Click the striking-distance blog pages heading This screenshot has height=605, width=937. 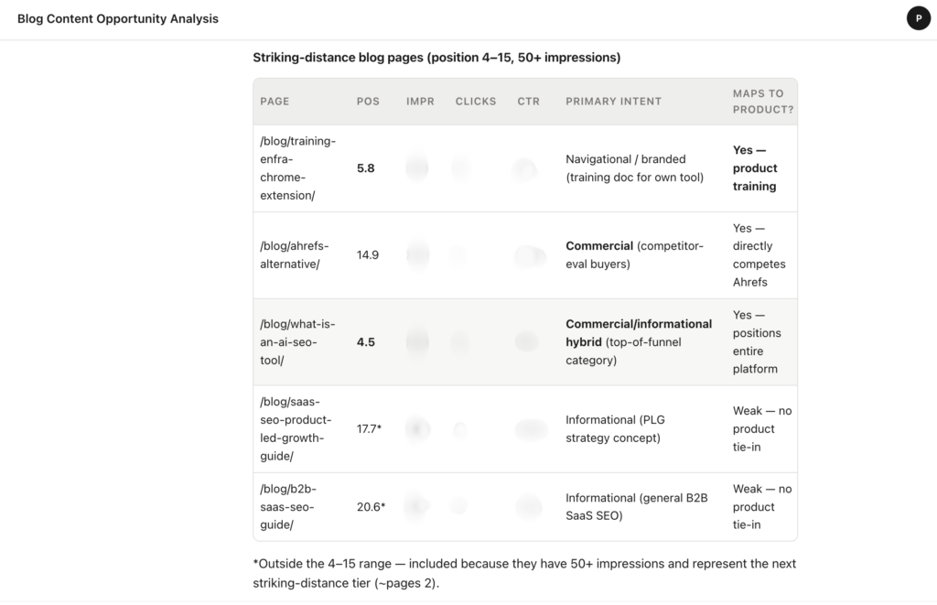pos(436,58)
